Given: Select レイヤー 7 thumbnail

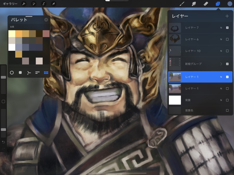Looking at the screenshot, I should pyautogui.click(x=175, y=28).
